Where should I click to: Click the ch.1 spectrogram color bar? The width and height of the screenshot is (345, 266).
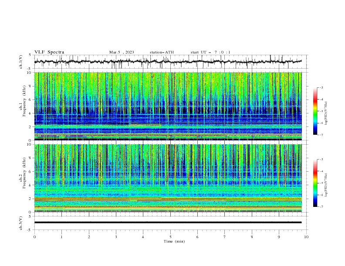coord(315,111)
